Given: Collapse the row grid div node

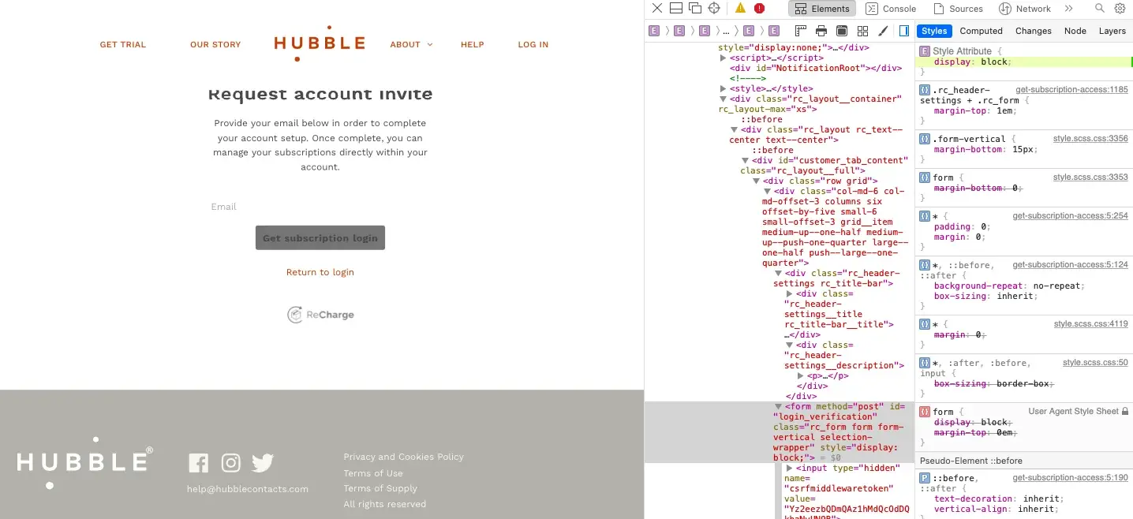Looking at the screenshot, I should point(756,181).
